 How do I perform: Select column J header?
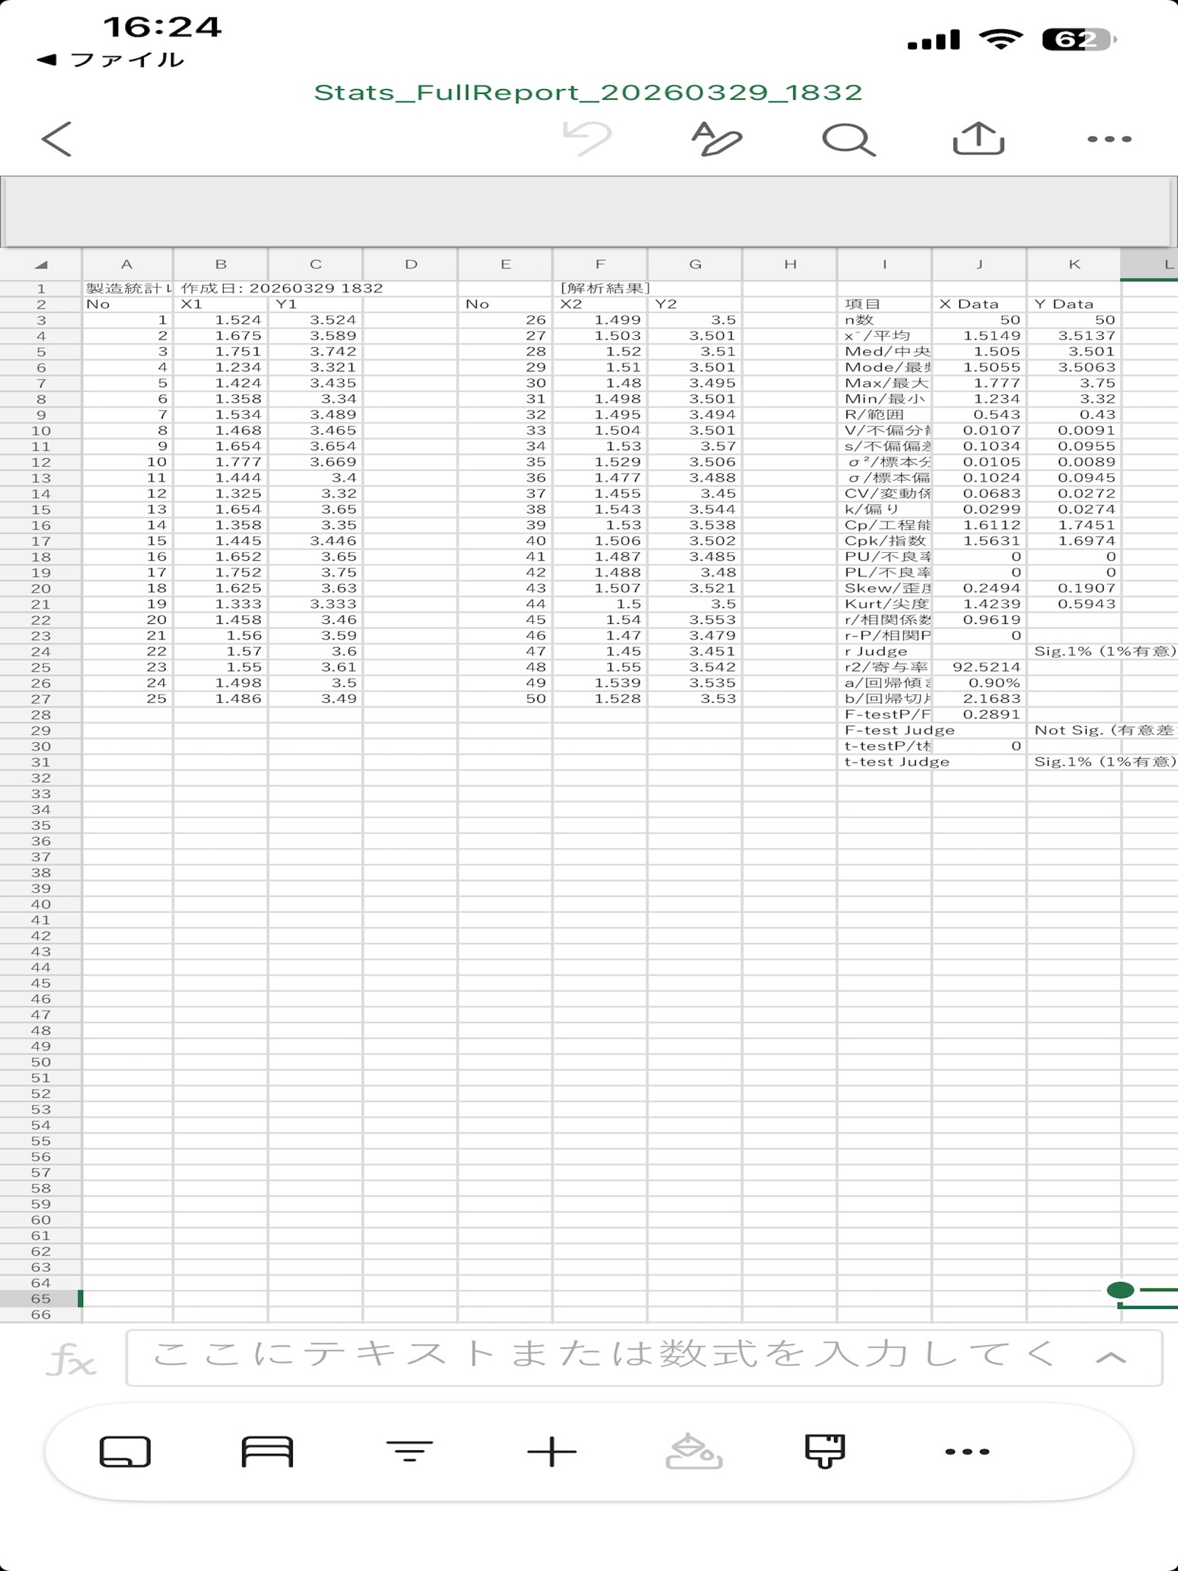(980, 264)
